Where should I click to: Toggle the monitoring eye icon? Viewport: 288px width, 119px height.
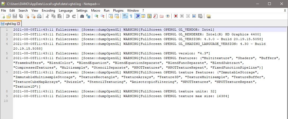167,16
